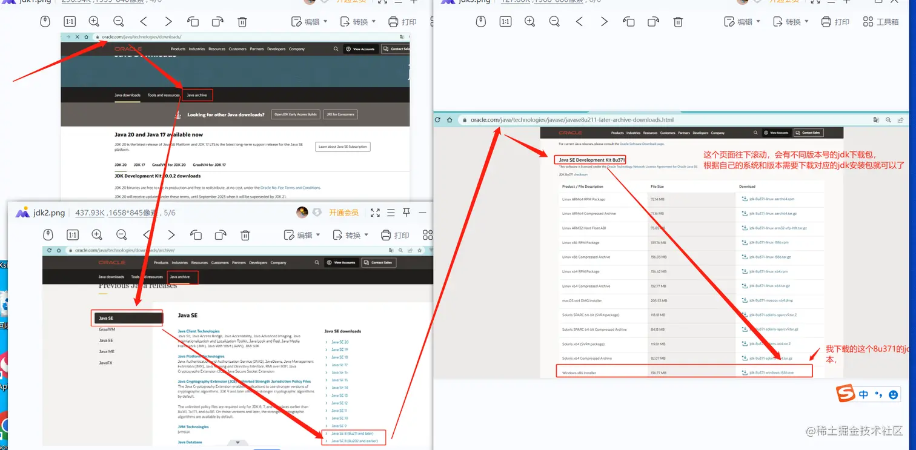Show next image in jdk3.png window
916x450 pixels.
[604, 22]
